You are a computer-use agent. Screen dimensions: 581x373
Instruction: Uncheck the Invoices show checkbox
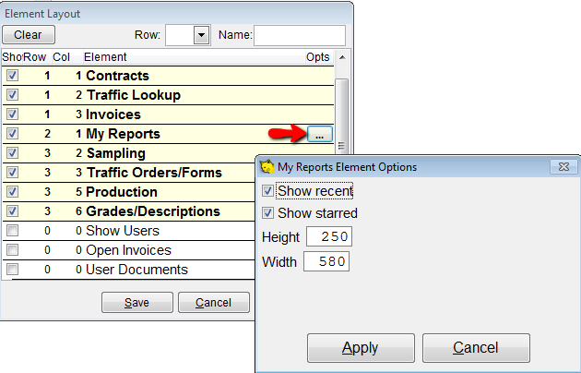click(x=12, y=114)
